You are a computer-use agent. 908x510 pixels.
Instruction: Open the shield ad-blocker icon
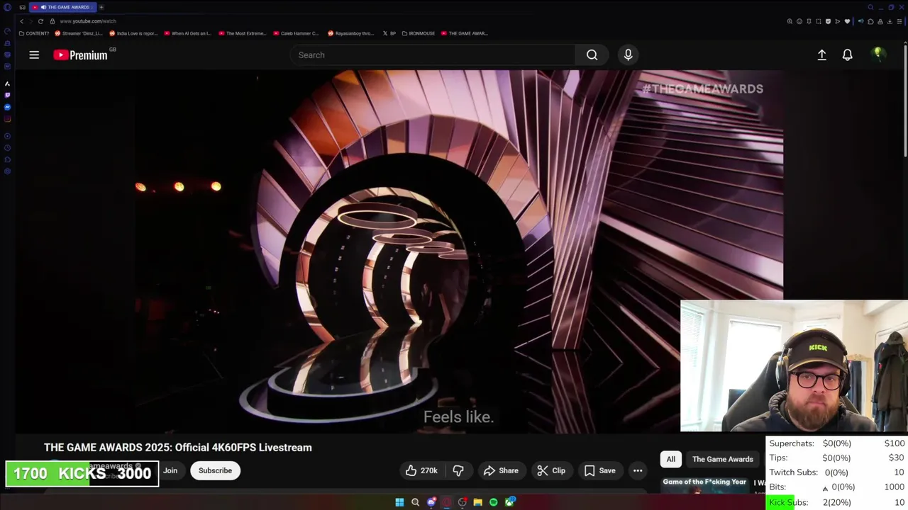pyautogui.click(x=828, y=21)
